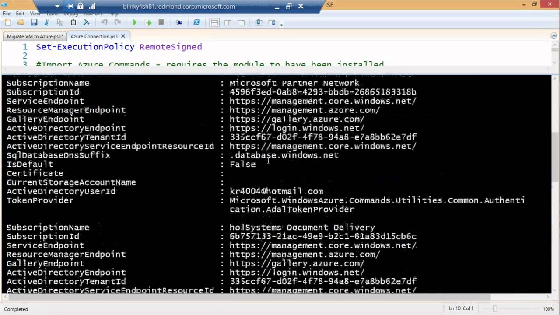This screenshot has height=315, width=560.
Task: Click the kr4004@hotmail.com user ID value
Action: click(x=276, y=191)
